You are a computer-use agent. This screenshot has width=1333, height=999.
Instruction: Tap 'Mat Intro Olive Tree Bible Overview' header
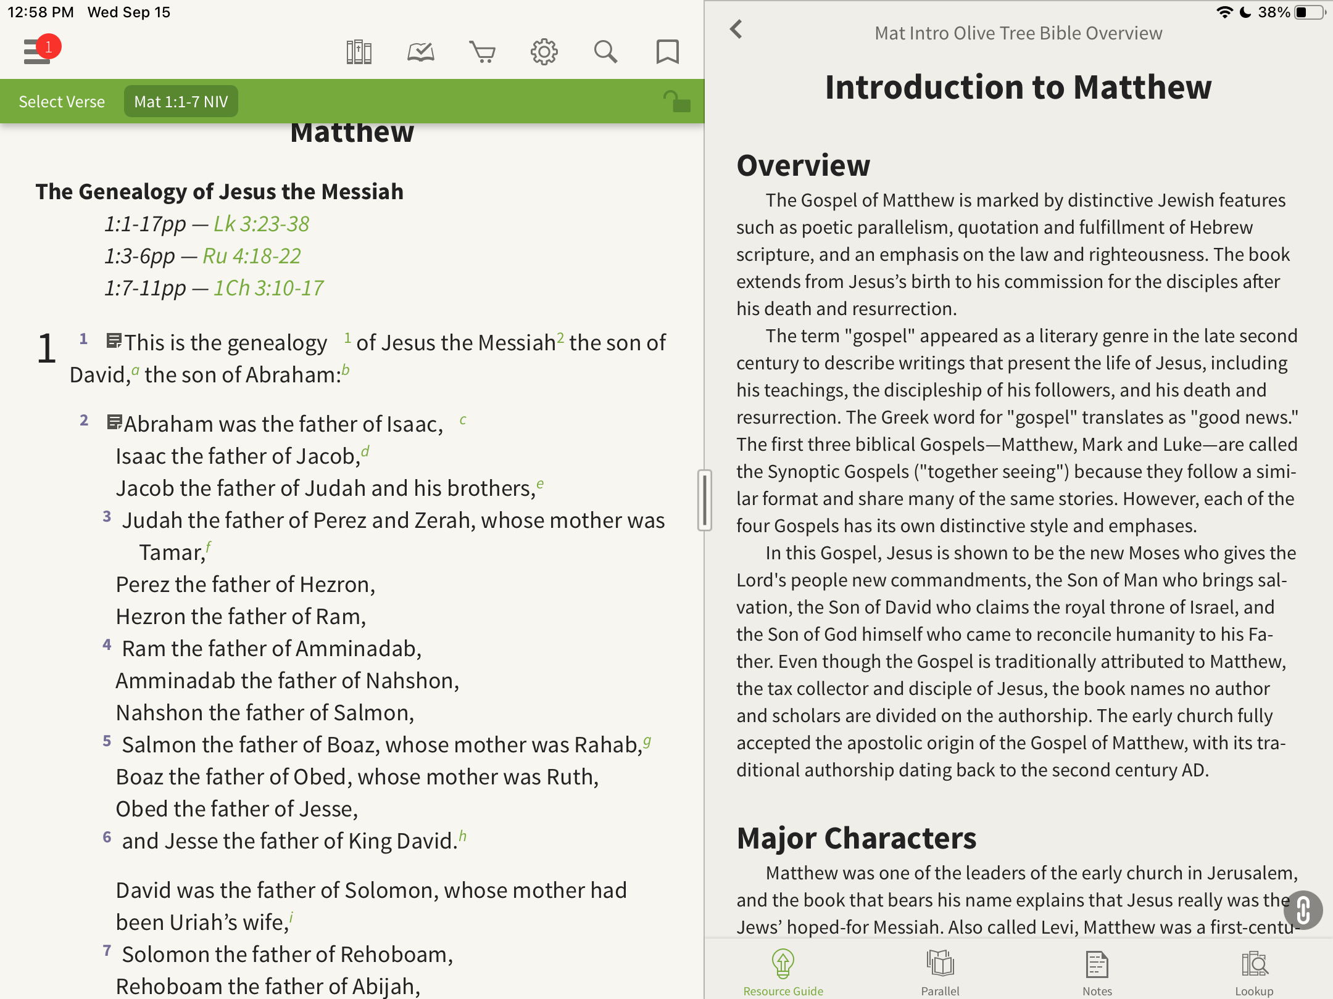[1018, 33]
